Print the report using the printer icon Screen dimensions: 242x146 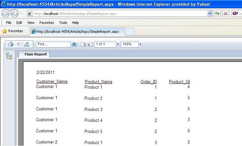tap(11, 44)
